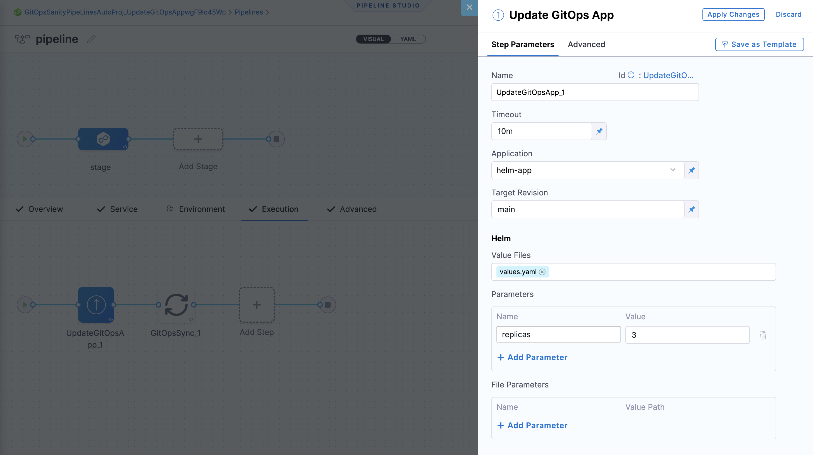Select the UpdateGitOpsApp_1 step node
Viewport: 813px width, 455px height.
[96, 305]
